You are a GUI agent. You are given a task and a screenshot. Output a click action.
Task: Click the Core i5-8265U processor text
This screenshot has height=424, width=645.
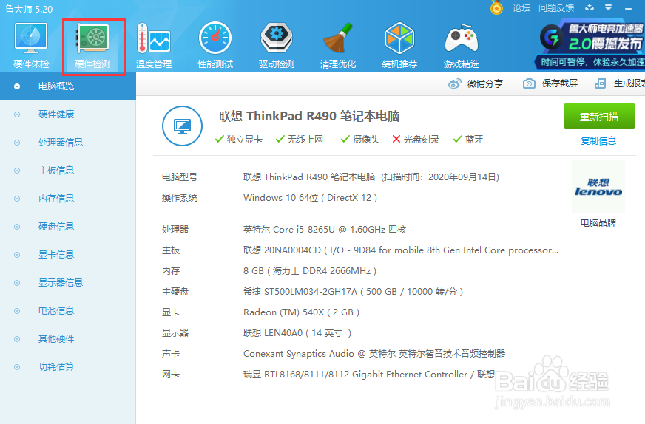click(x=325, y=229)
